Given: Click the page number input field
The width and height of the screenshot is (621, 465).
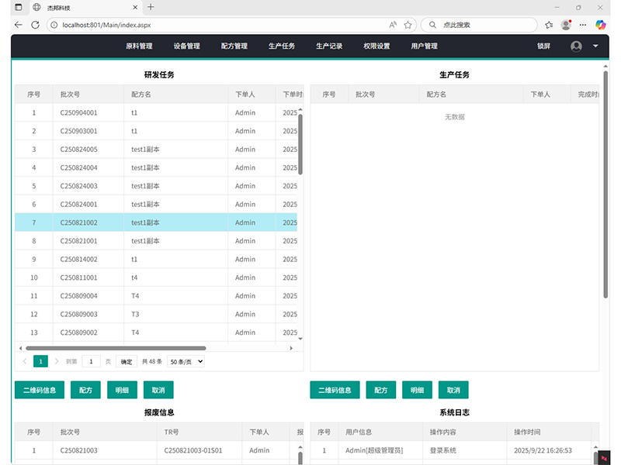Looking at the screenshot, I should (x=91, y=361).
